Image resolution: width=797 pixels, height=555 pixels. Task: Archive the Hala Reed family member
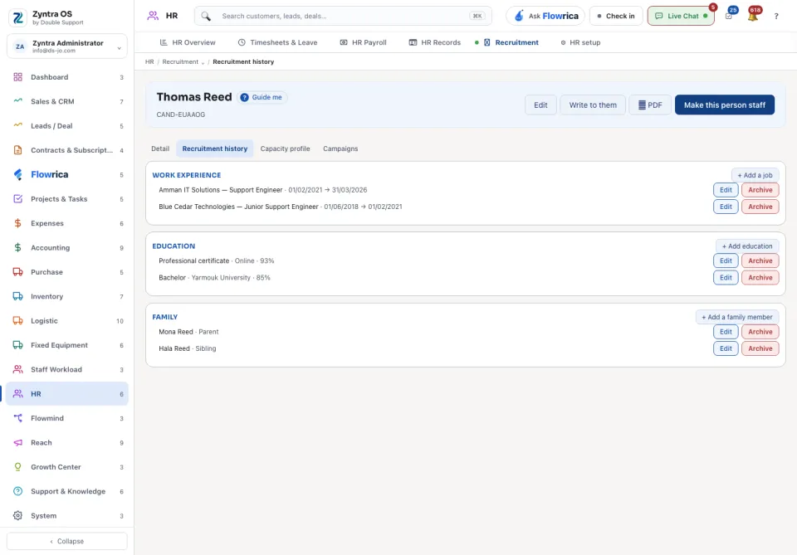tap(760, 348)
